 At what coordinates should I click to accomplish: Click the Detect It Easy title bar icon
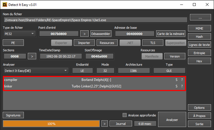(5, 5)
